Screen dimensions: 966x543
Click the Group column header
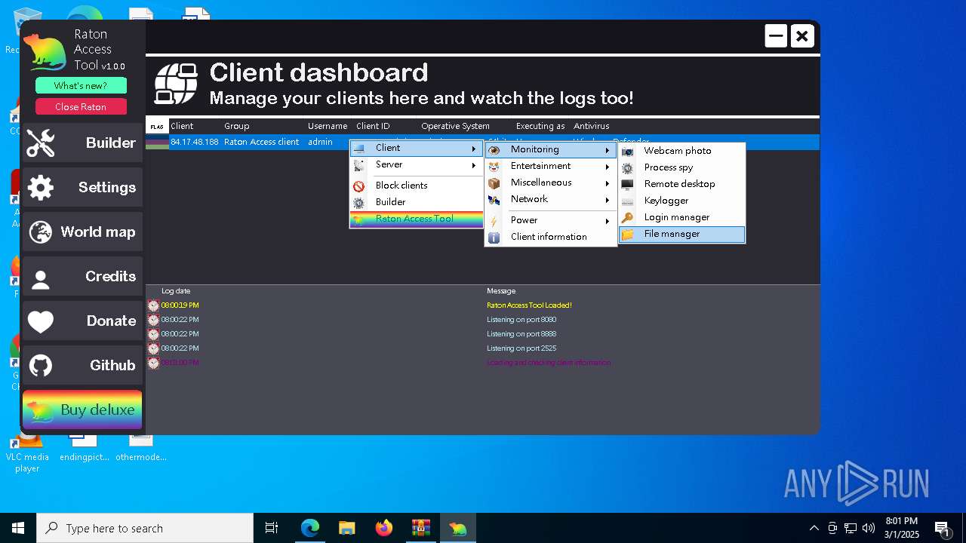click(237, 126)
